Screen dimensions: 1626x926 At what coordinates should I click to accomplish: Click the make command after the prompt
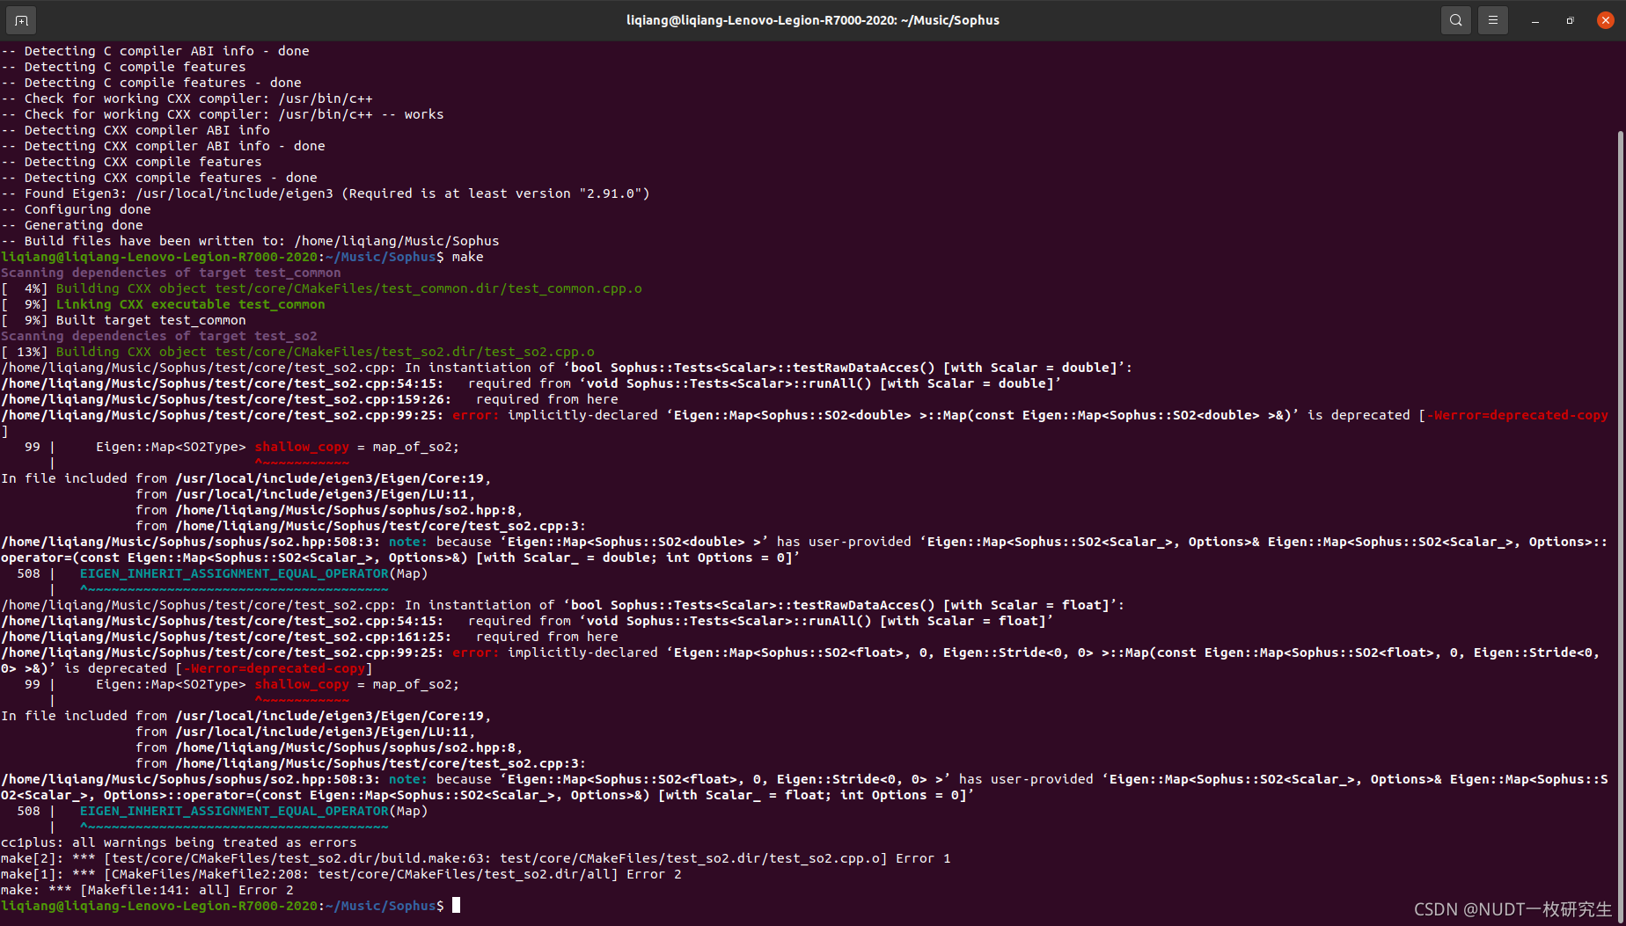[x=466, y=256]
